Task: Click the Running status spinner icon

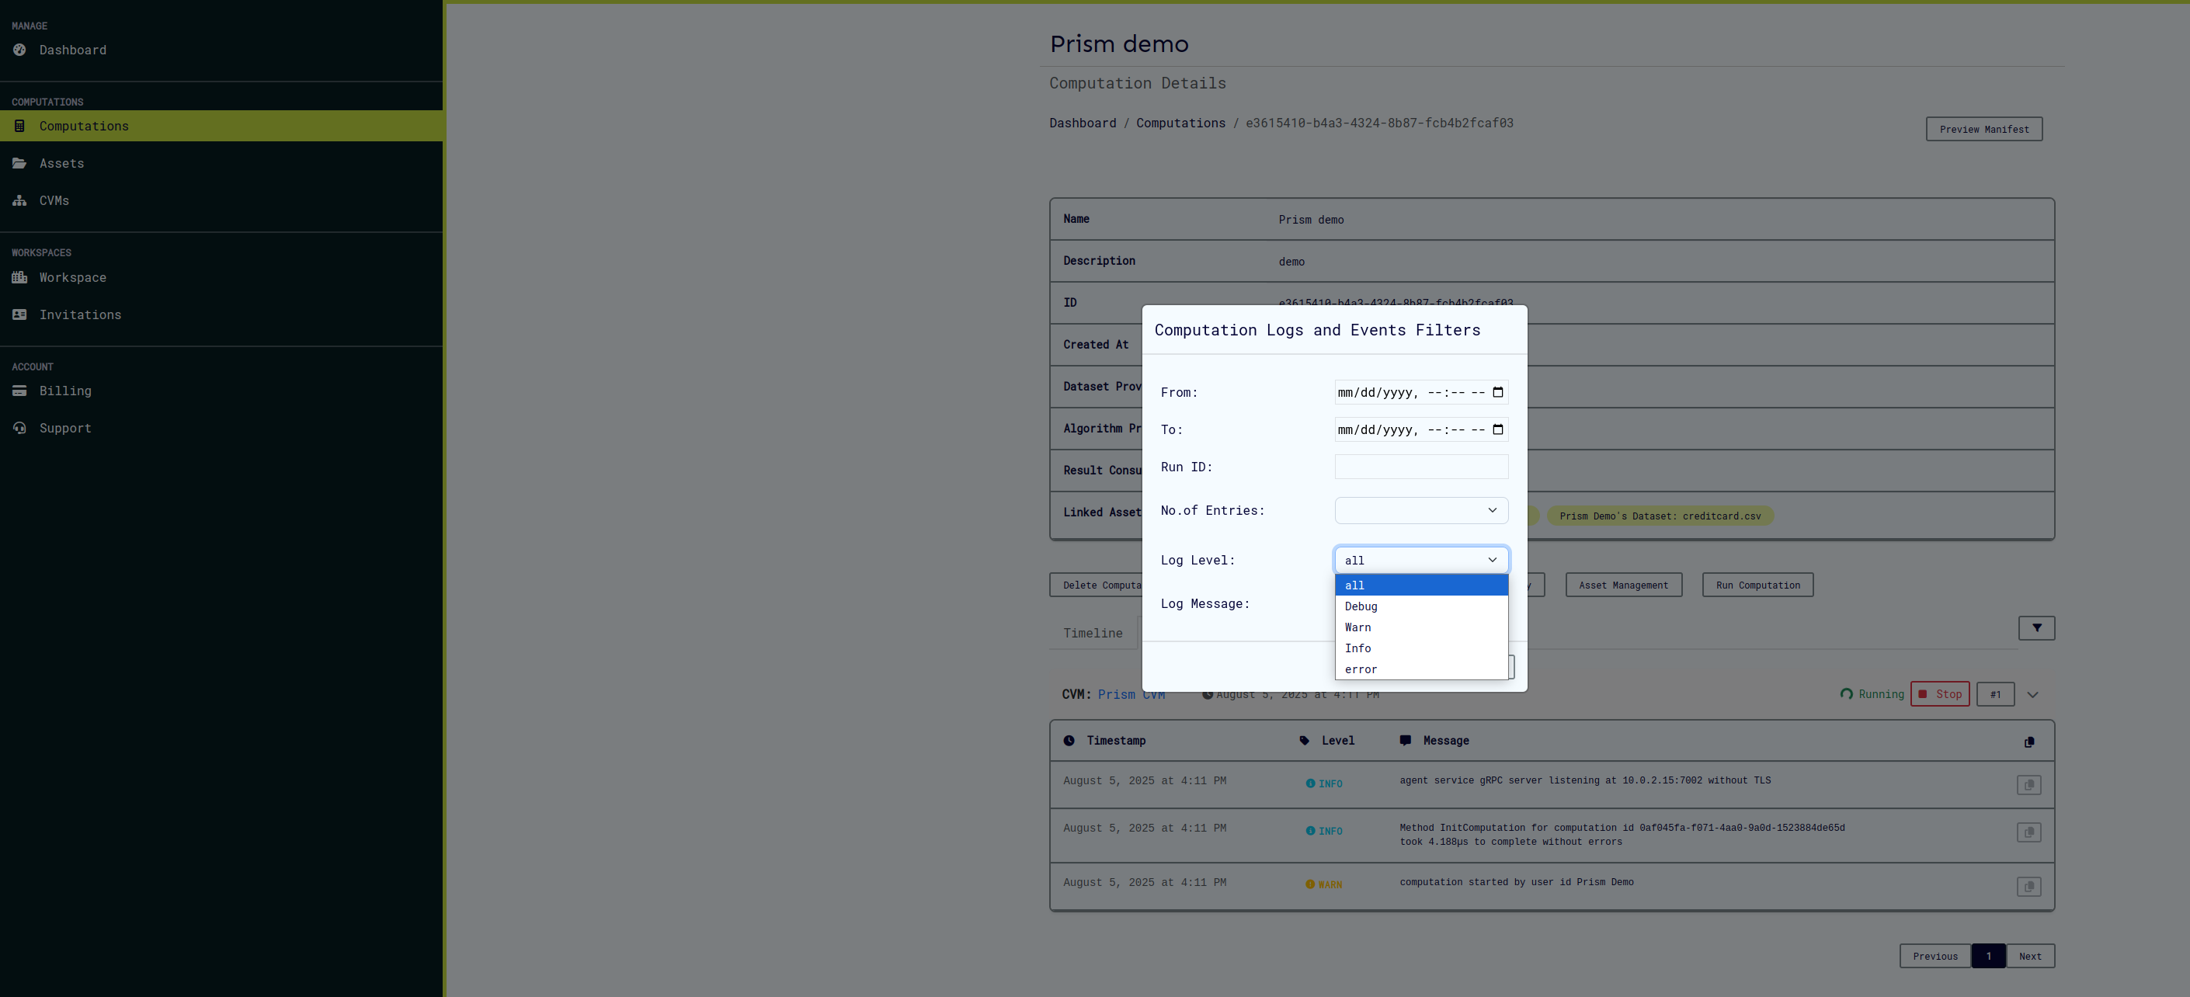Action: point(1846,694)
